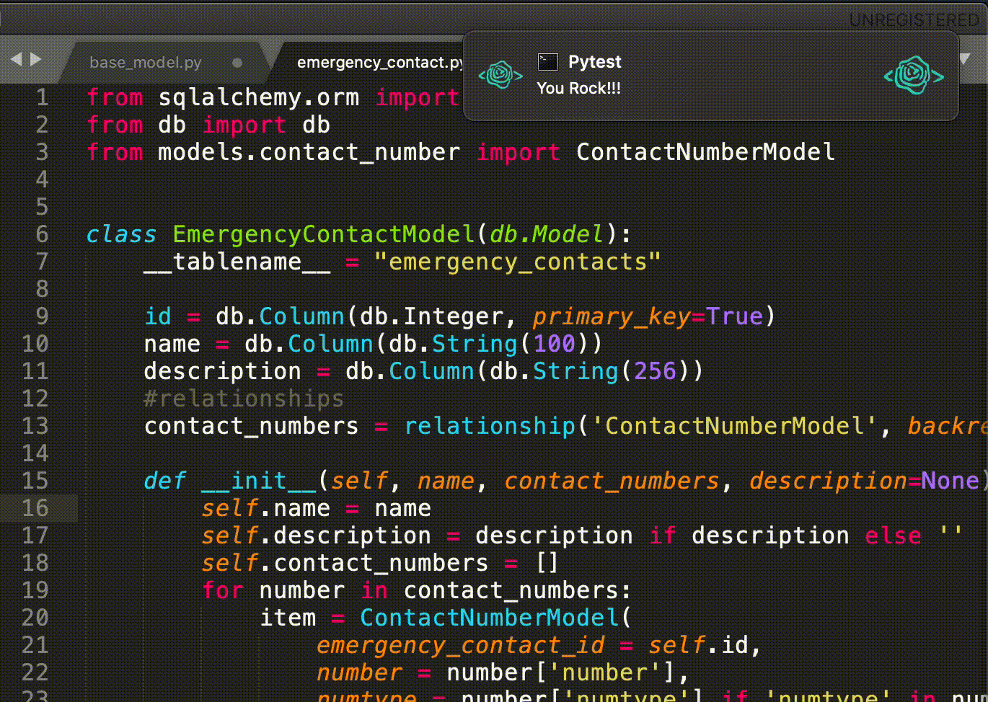Click the UNREGISTERED label in the title bar
This screenshot has width=988, height=702.
click(914, 20)
